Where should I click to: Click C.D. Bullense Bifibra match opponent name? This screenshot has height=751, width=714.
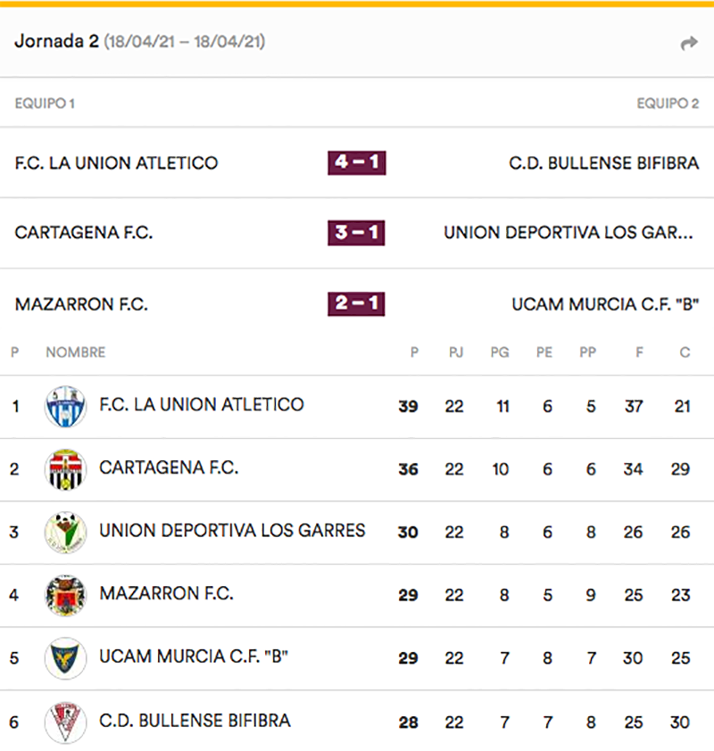tap(603, 163)
